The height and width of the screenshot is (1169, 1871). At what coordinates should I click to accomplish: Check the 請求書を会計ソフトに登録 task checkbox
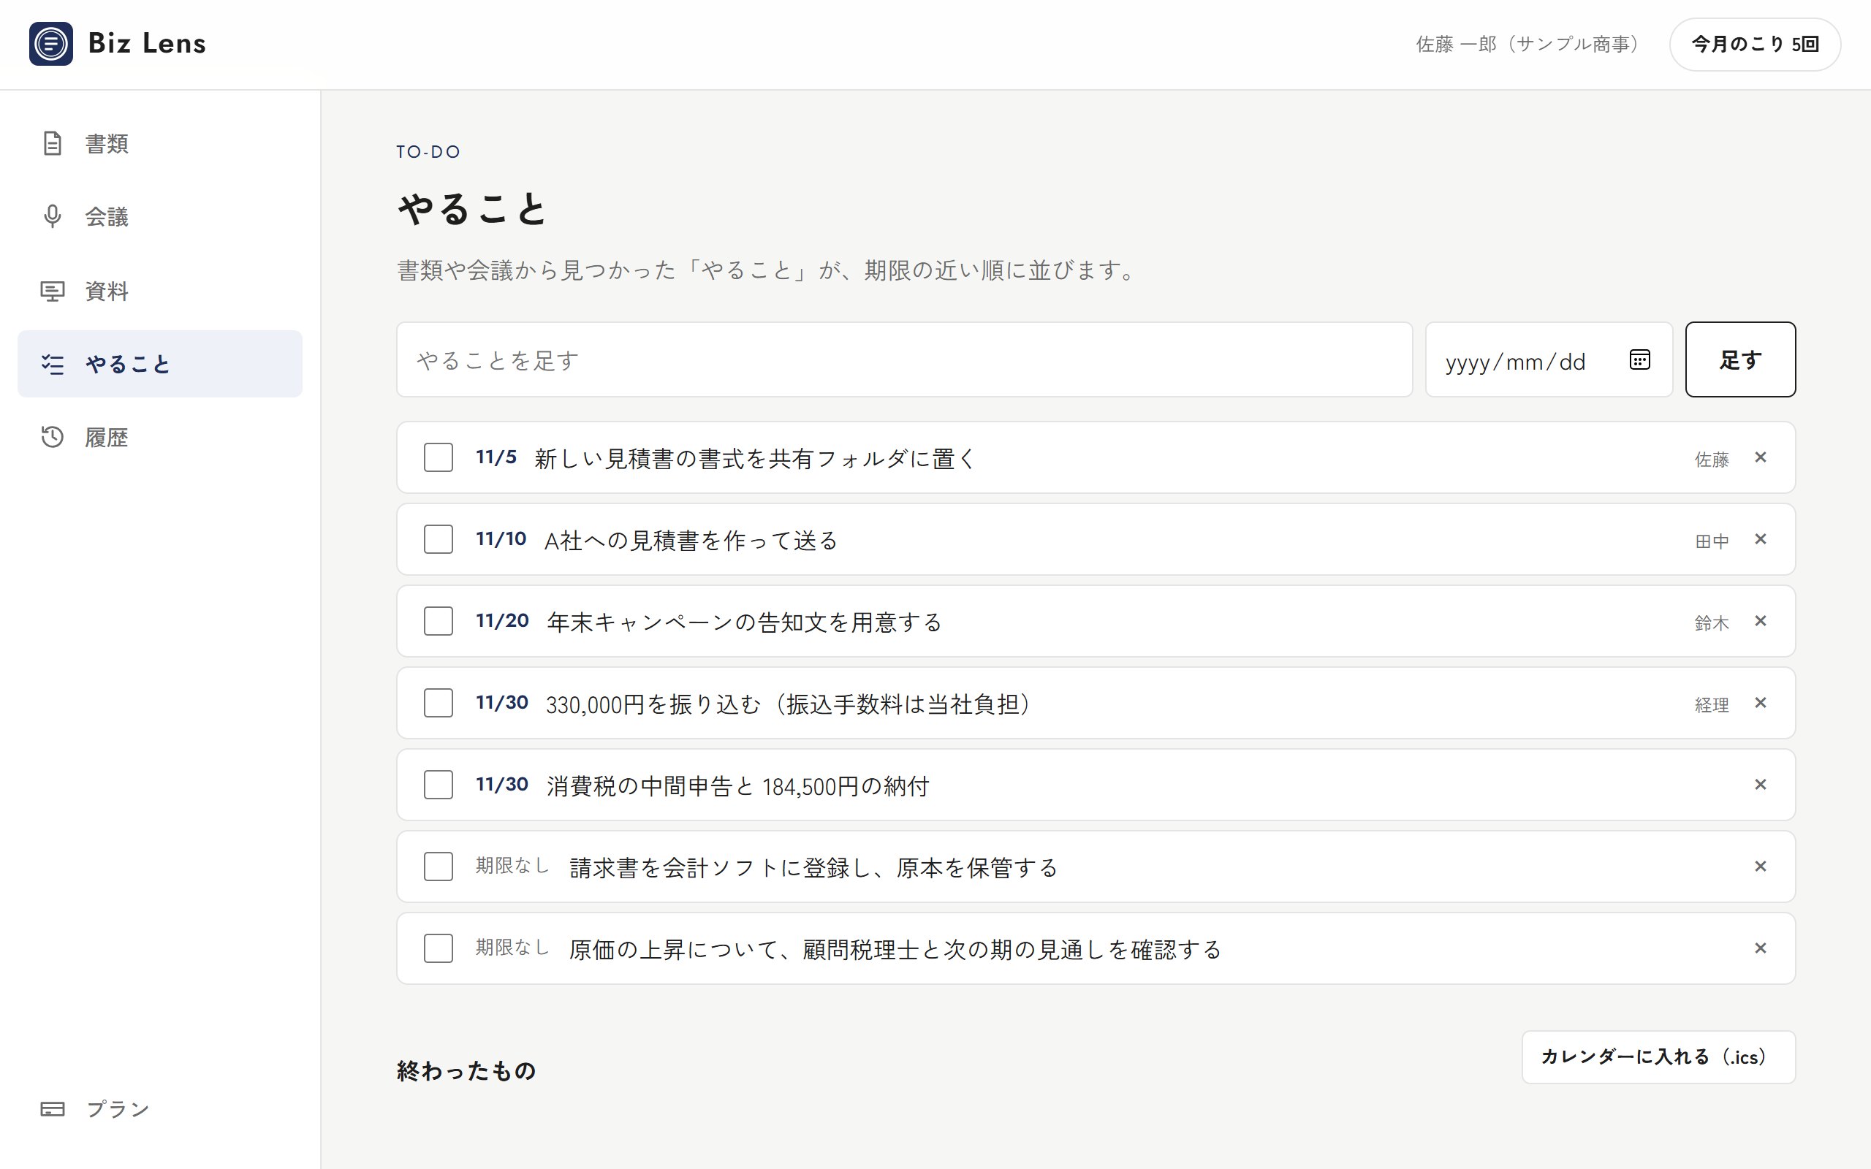tap(439, 867)
